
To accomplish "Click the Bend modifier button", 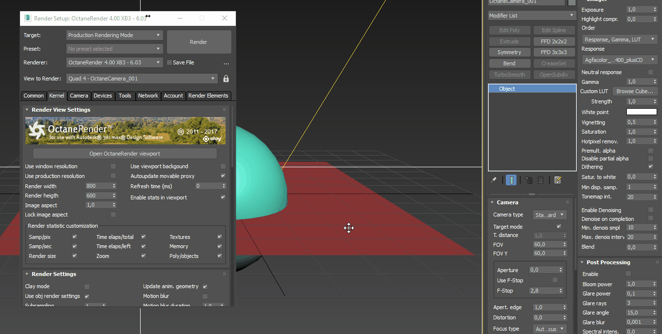I will point(509,63).
